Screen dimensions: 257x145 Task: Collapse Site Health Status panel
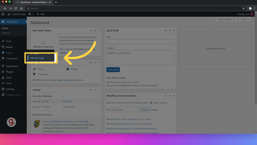click(99, 30)
